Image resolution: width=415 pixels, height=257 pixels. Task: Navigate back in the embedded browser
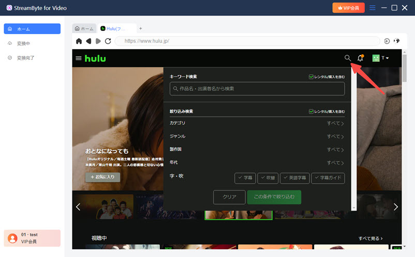[88, 41]
